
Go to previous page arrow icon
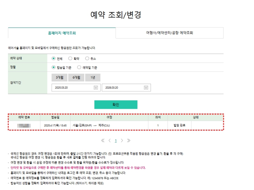[x=110, y=141]
